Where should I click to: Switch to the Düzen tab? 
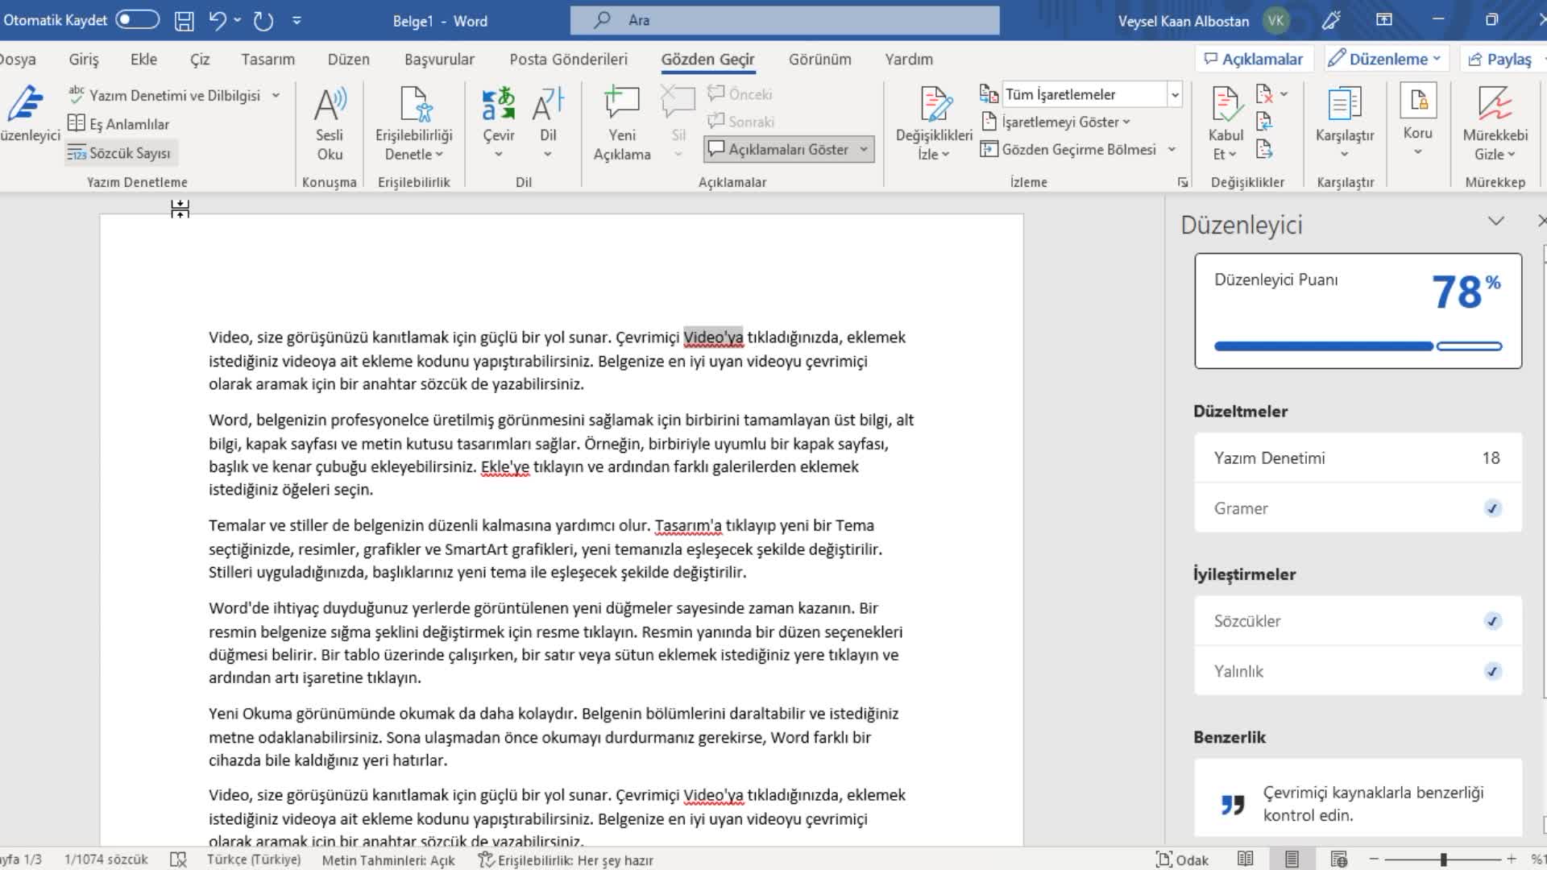[348, 59]
